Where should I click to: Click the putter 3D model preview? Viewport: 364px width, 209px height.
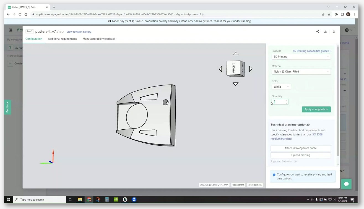[x=146, y=115]
